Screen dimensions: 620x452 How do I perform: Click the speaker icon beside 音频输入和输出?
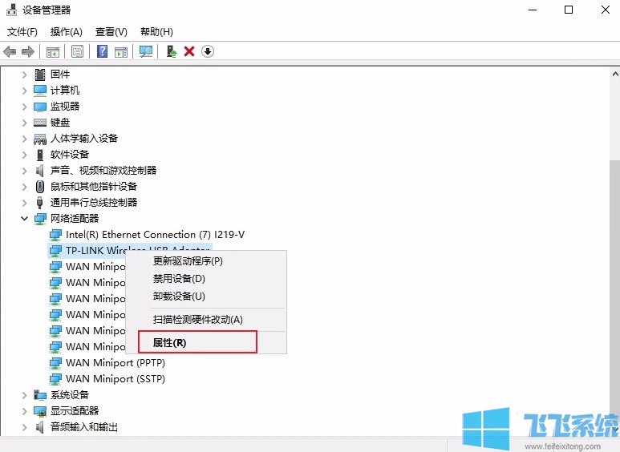[x=40, y=426]
